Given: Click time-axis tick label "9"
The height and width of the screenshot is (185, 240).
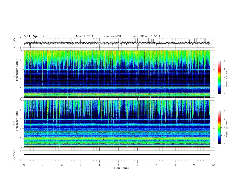Looking at the screenshot, I should point(194,165).
